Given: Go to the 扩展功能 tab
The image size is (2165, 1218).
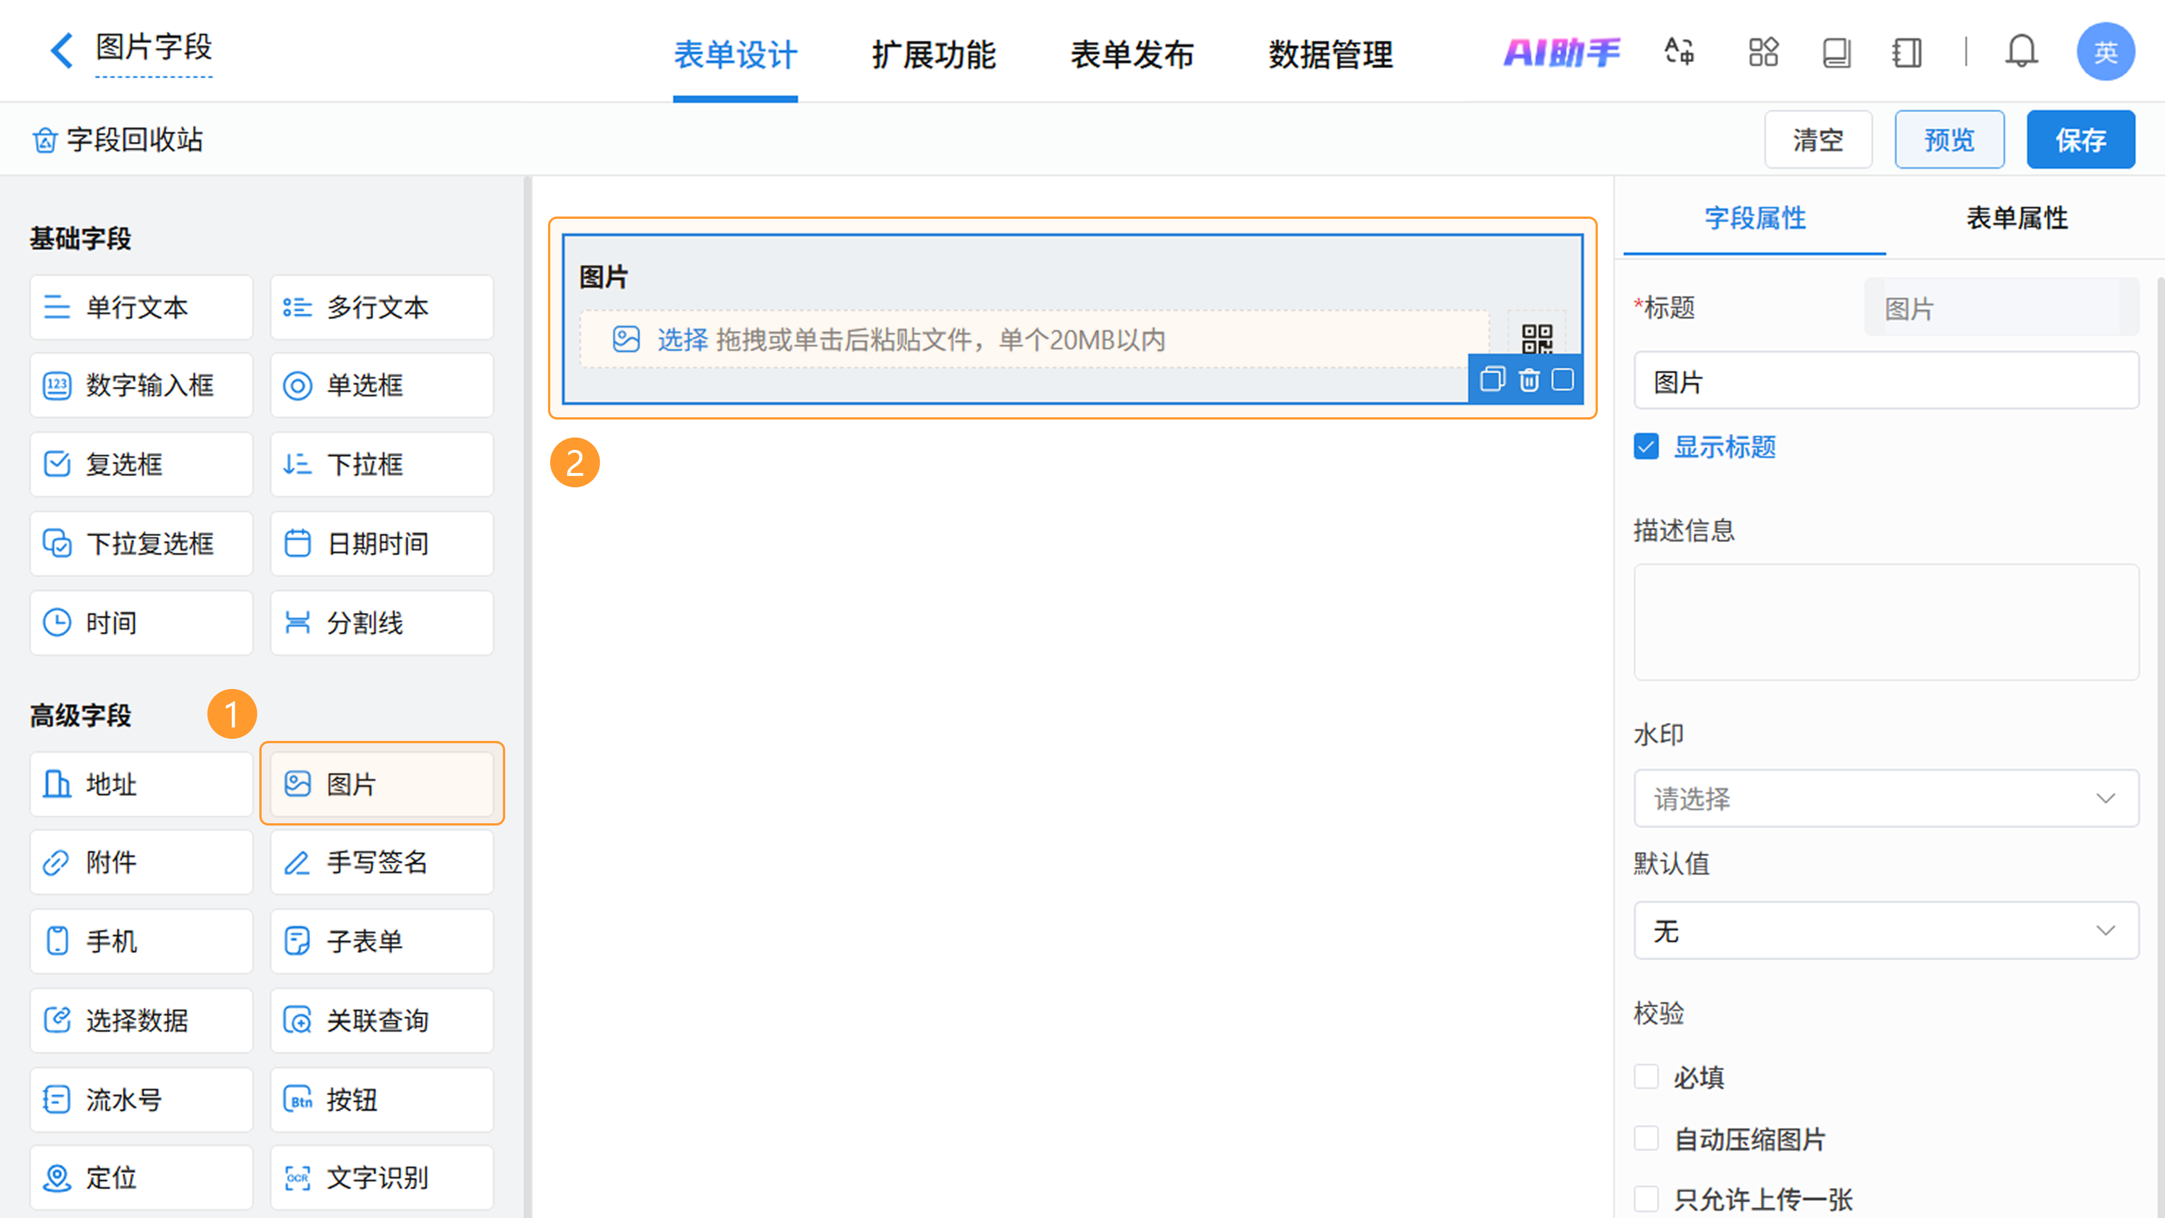Looking at the screenshot, I should (x=933, y=55).
